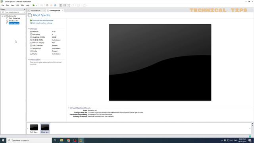Open the Help menu

click(27, 5)
